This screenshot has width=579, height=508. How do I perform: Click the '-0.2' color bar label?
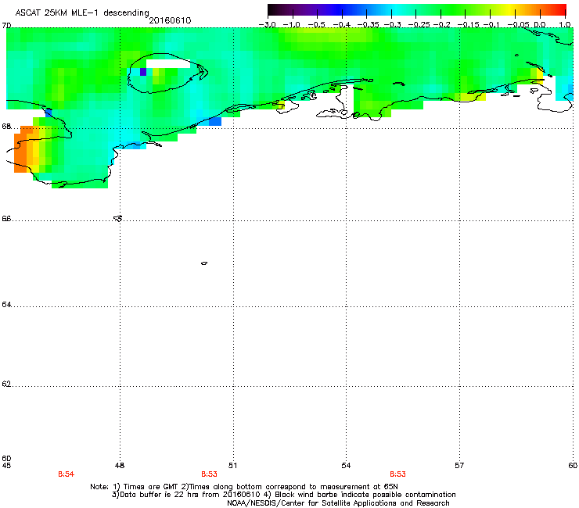pyautogui.click(x=442, y=25)
